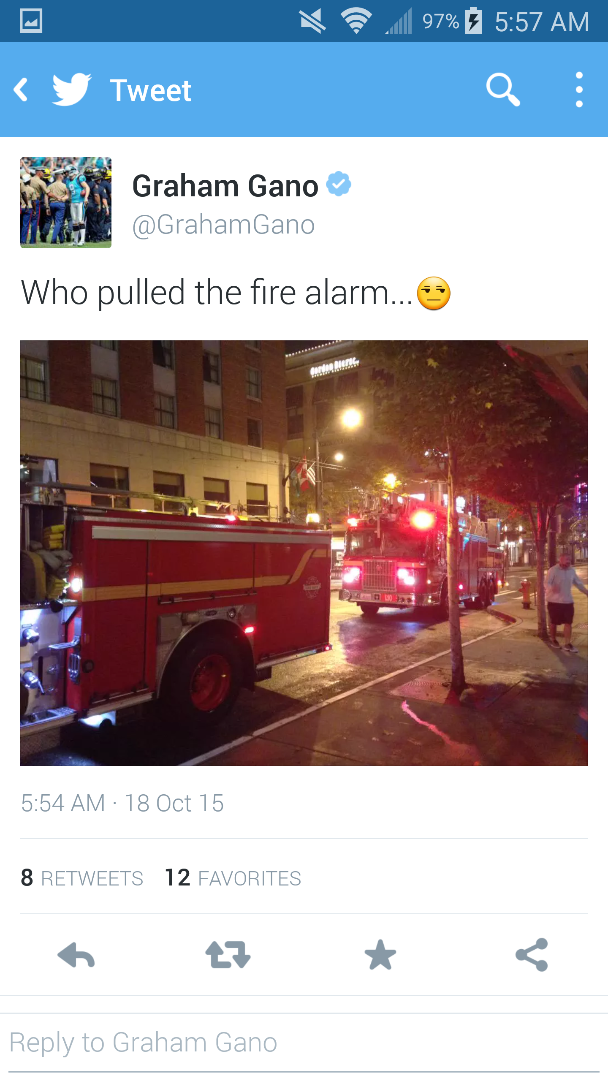Tap the reply arrow icon
The height and width of the screenshot is (1081, 608).
(76, 955)
